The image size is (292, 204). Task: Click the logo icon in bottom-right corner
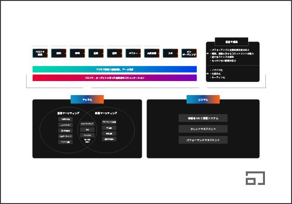pos(255,178)
